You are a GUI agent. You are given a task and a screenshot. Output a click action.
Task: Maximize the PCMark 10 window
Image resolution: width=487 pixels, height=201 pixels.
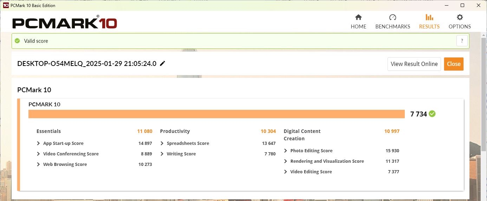[462, 5]
